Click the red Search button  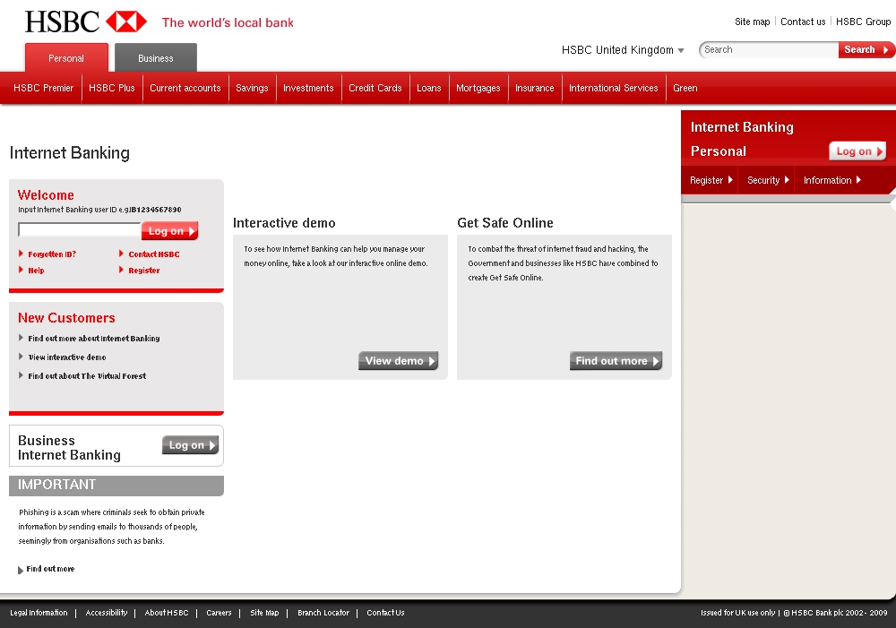coord(866,49)
